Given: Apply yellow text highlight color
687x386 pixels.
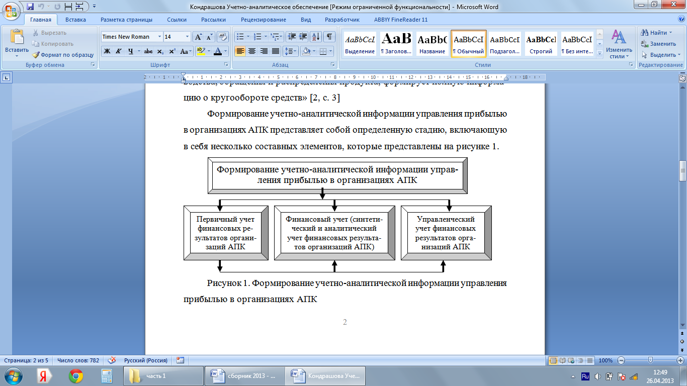Looking at the screenshot, I should click(x=201, y=51).
